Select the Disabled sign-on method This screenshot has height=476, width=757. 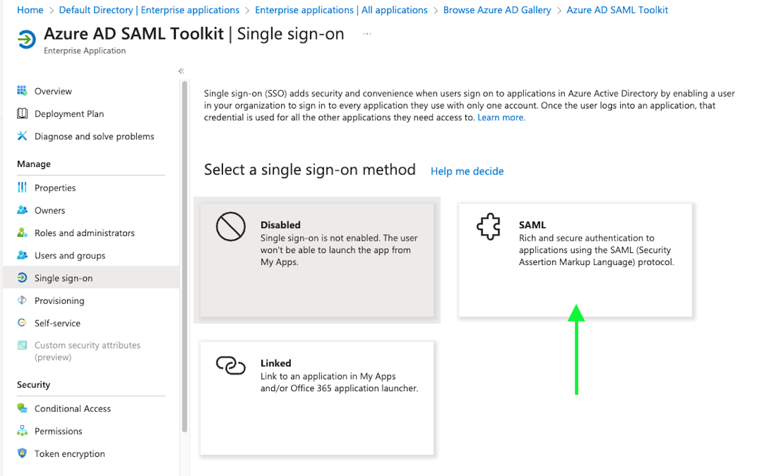click(317, 260)
